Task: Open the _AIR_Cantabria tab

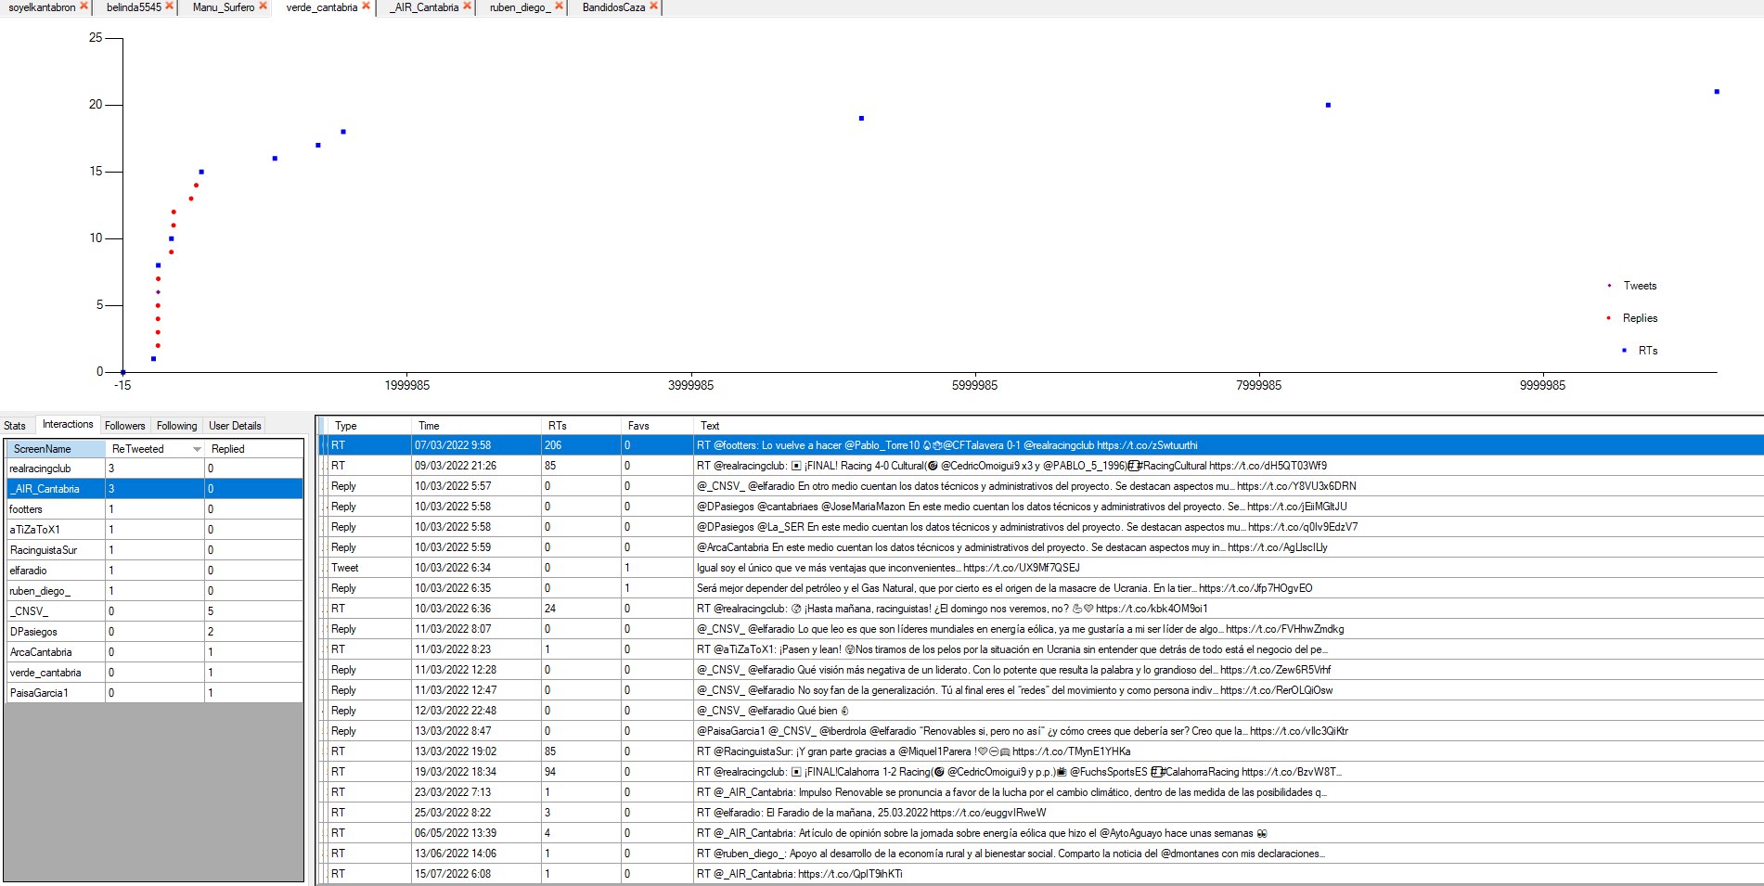Action: click(x=425, y=6)
